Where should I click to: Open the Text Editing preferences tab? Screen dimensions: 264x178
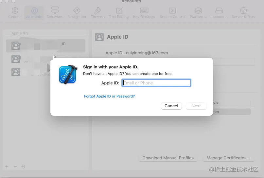119,13
